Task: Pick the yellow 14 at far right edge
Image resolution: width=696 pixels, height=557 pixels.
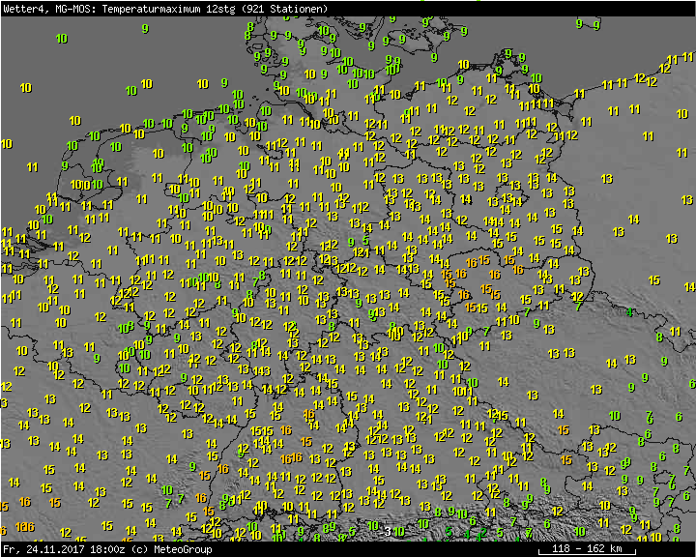Action: click(689, 287)
